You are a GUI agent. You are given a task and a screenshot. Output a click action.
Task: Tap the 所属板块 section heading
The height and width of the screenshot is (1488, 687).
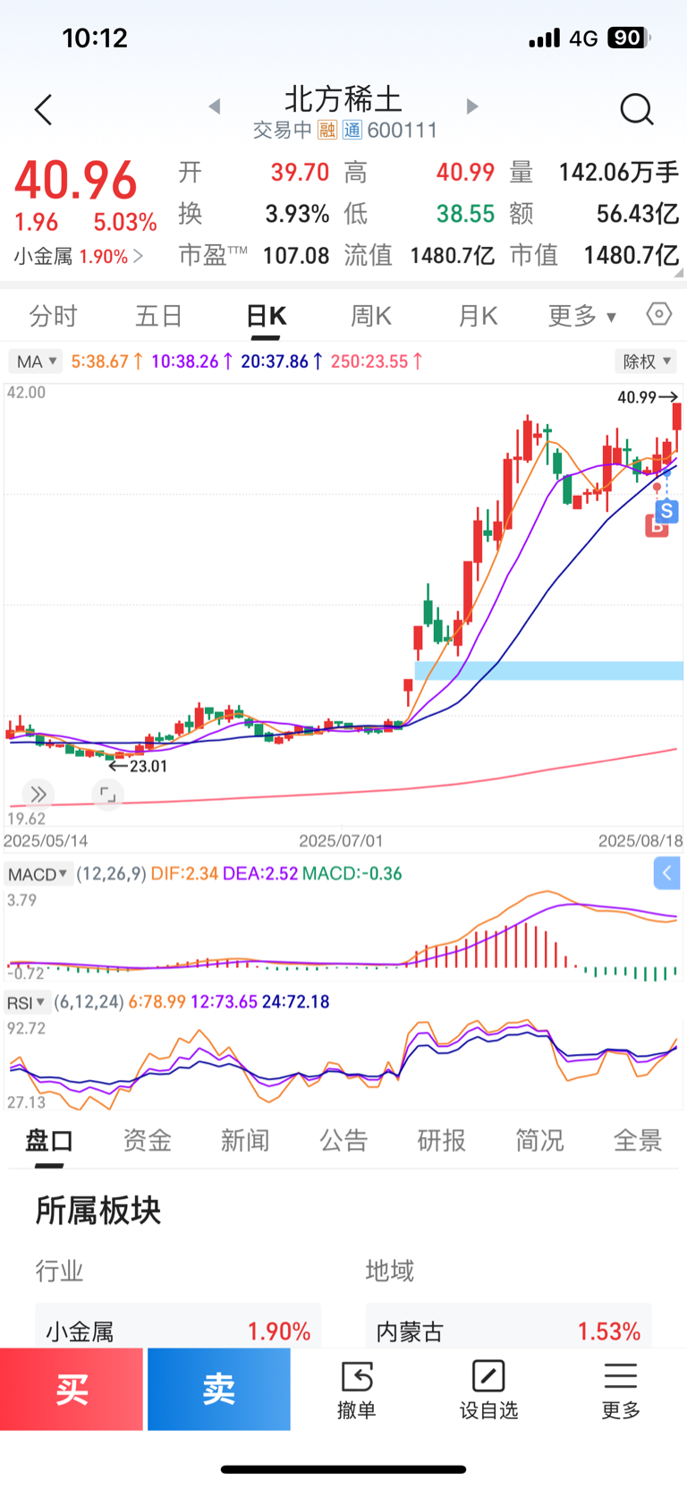coord(98,1211)
